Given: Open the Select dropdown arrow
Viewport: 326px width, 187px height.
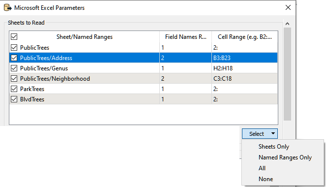Looking at the screenshot, I should pyautogui.click(x=273, y=133).
